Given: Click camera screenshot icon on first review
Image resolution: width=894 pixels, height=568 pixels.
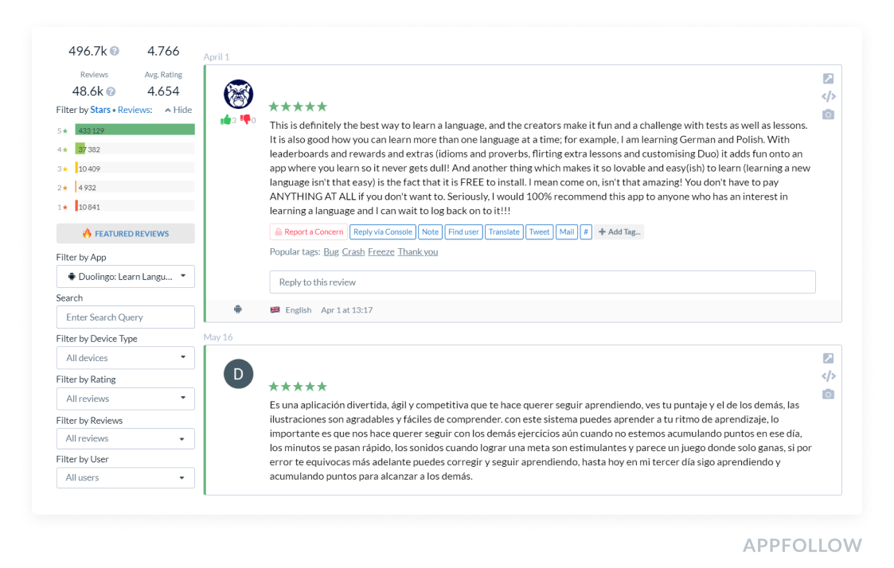Looking at the screenshot, I should click(x=828, y=115).
